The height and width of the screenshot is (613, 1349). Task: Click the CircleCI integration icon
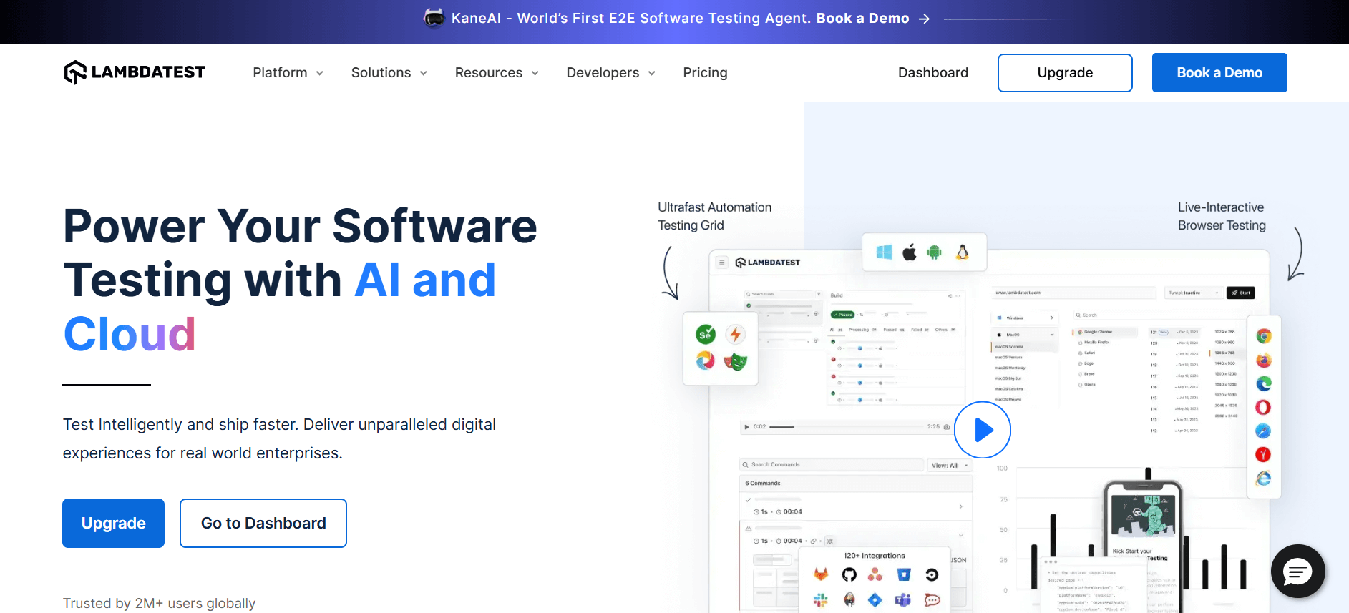(932, 574)
